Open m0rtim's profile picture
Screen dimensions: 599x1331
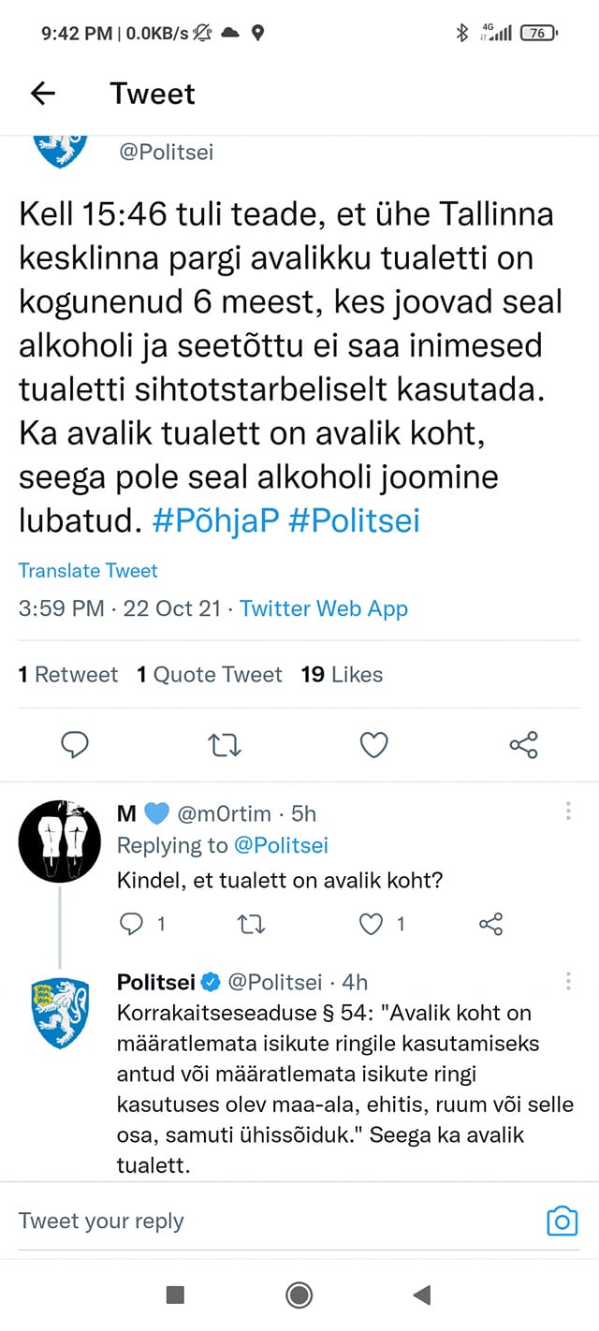60,841
